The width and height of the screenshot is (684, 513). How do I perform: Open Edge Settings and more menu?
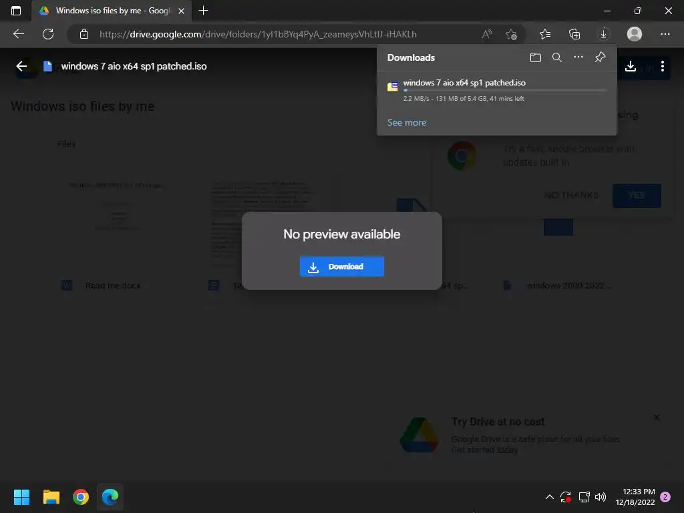[665, 34]
